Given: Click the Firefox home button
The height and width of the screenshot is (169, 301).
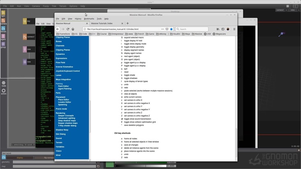Looking at the screenshot, I should point(73,29).
